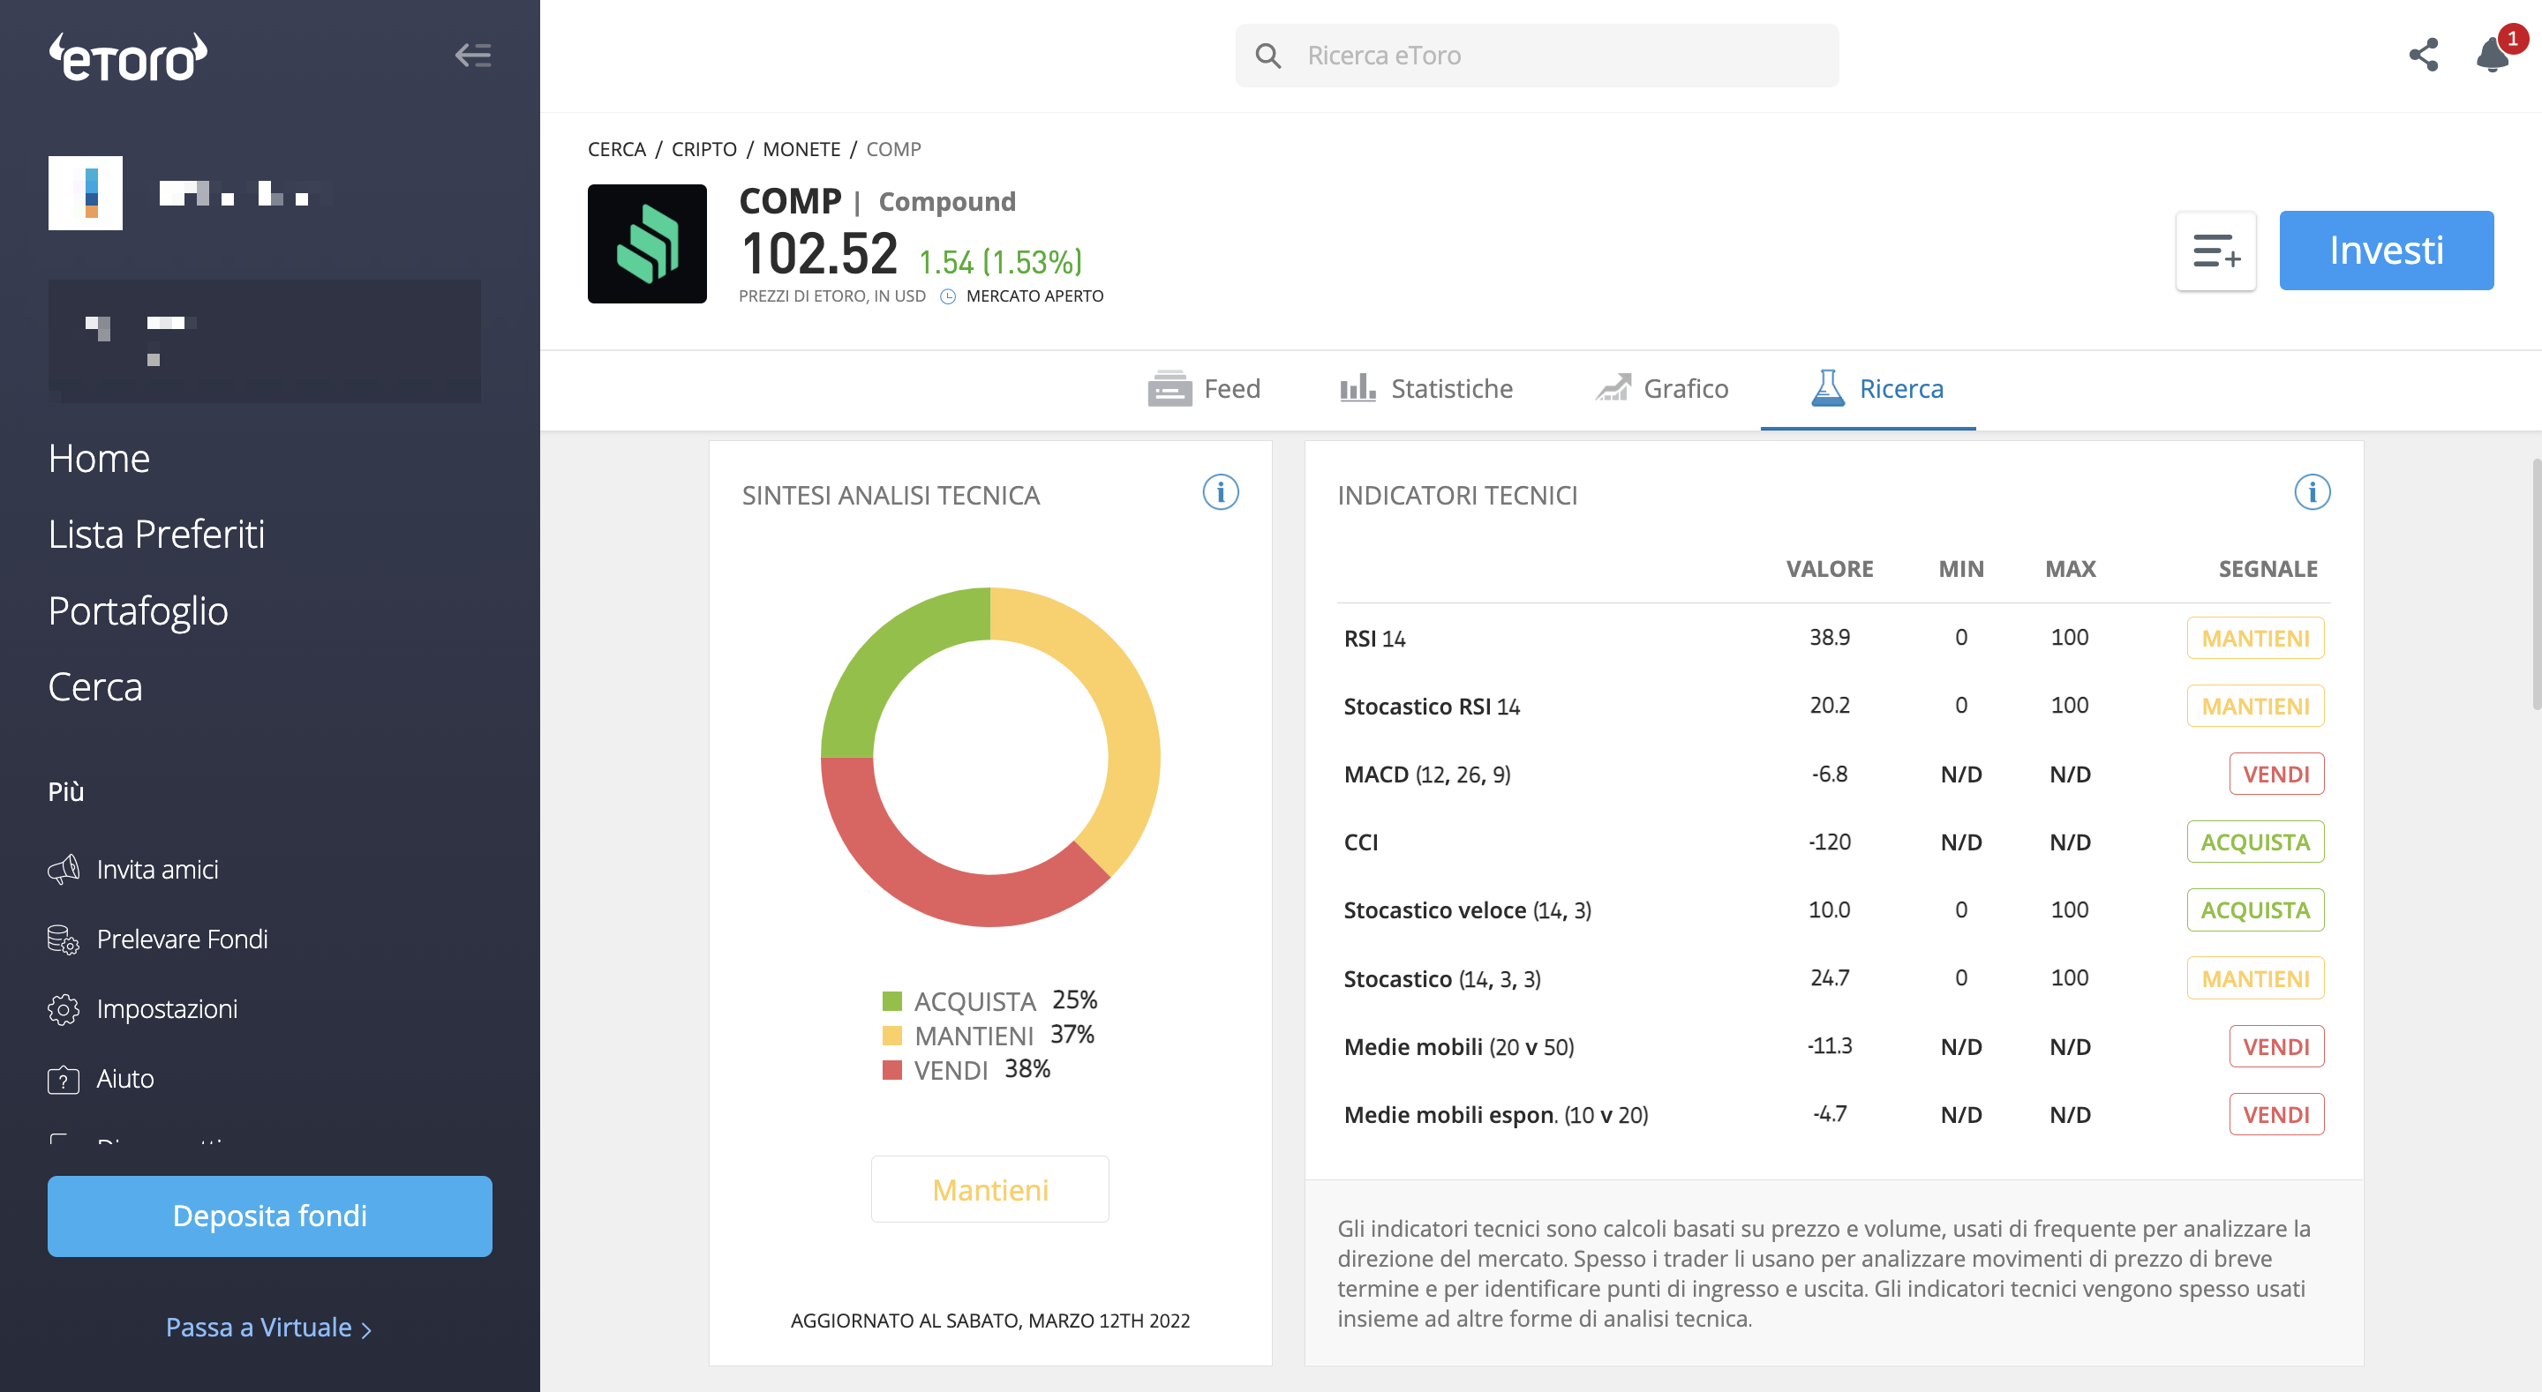Screen dimensions: 2542x1392
Task: Click the Ricerca eToro search field
Action: (x=1537, y=56)
